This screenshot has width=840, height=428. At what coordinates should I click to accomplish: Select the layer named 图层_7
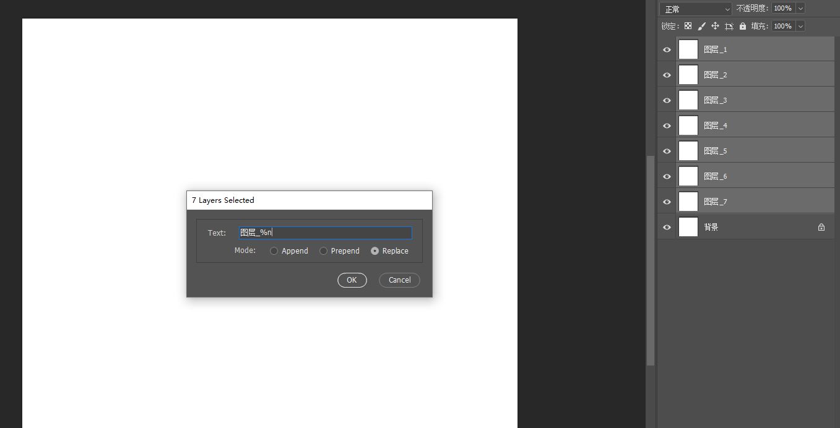716,202
